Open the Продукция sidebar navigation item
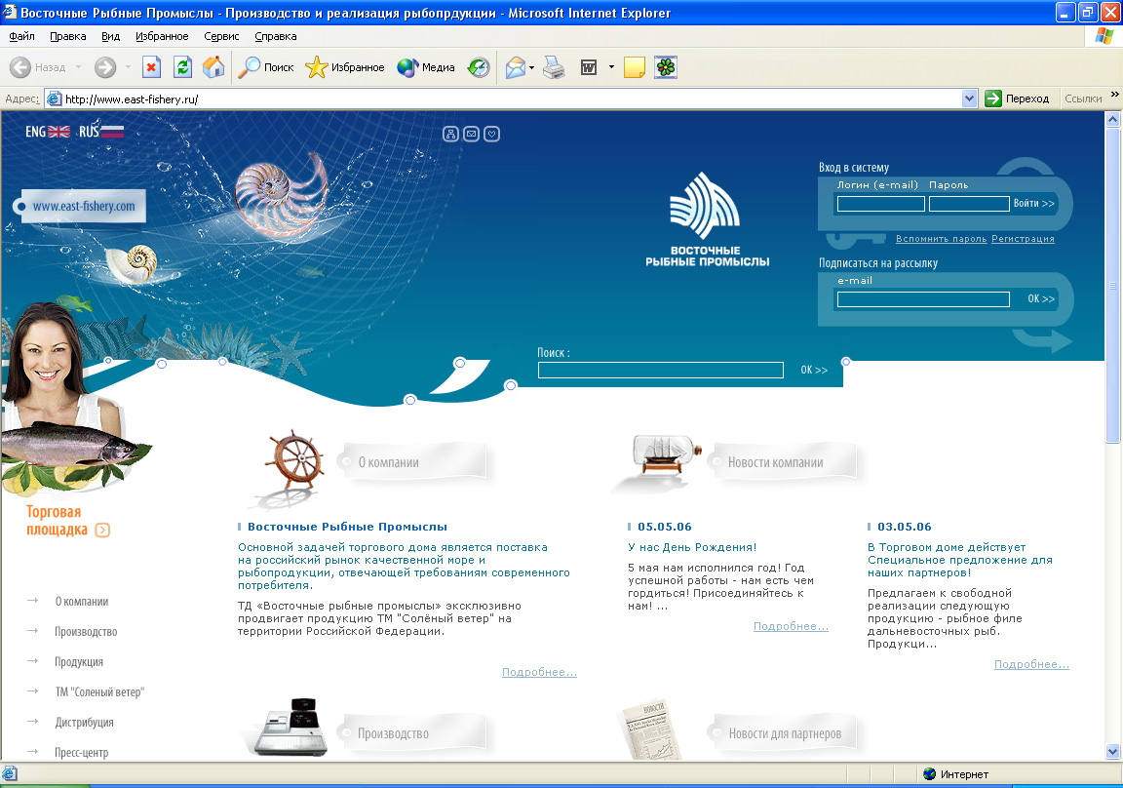The height and width of the screenshot is (788, 1123). coord(79,662)
